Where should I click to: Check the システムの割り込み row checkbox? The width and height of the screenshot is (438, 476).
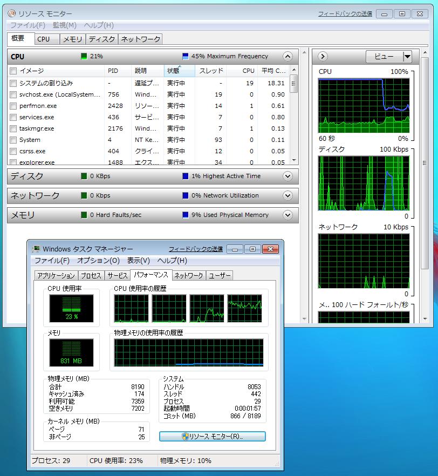coord(13,83)
